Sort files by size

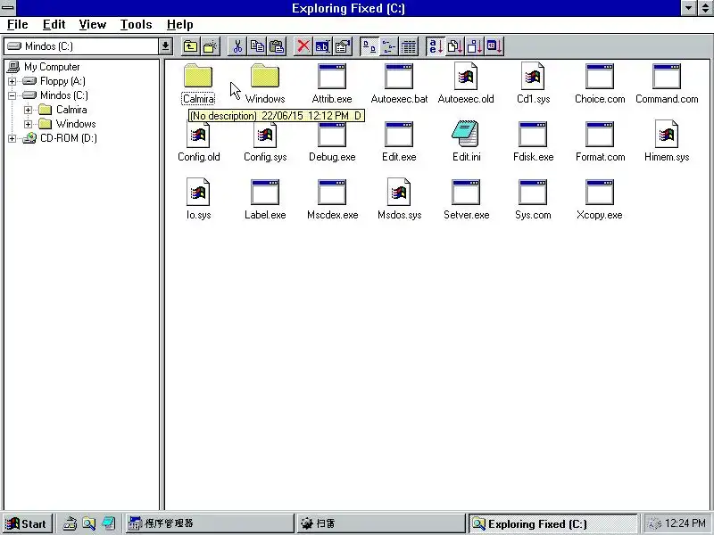[x=475, y=46]
